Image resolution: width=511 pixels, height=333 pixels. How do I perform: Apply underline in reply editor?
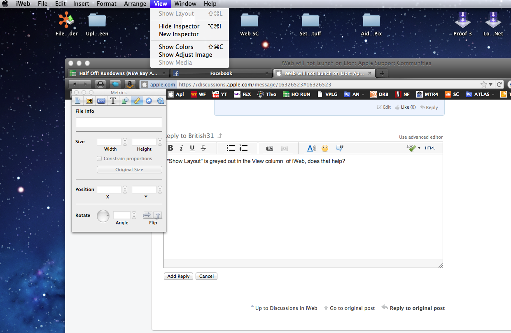(192, 148)
